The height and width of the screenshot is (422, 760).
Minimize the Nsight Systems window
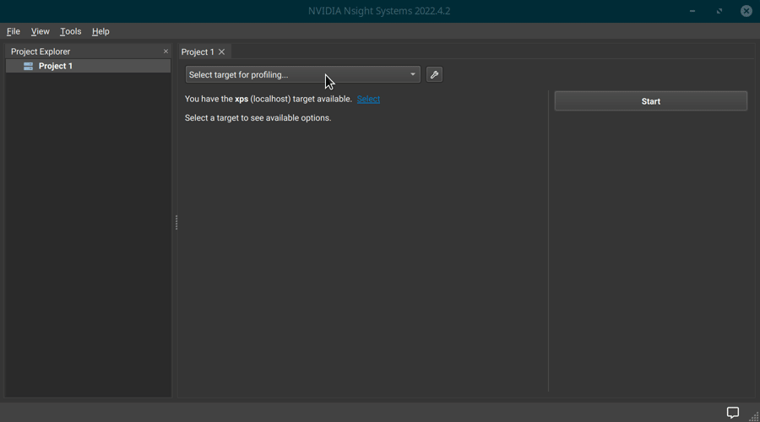[x=692, y=11]
